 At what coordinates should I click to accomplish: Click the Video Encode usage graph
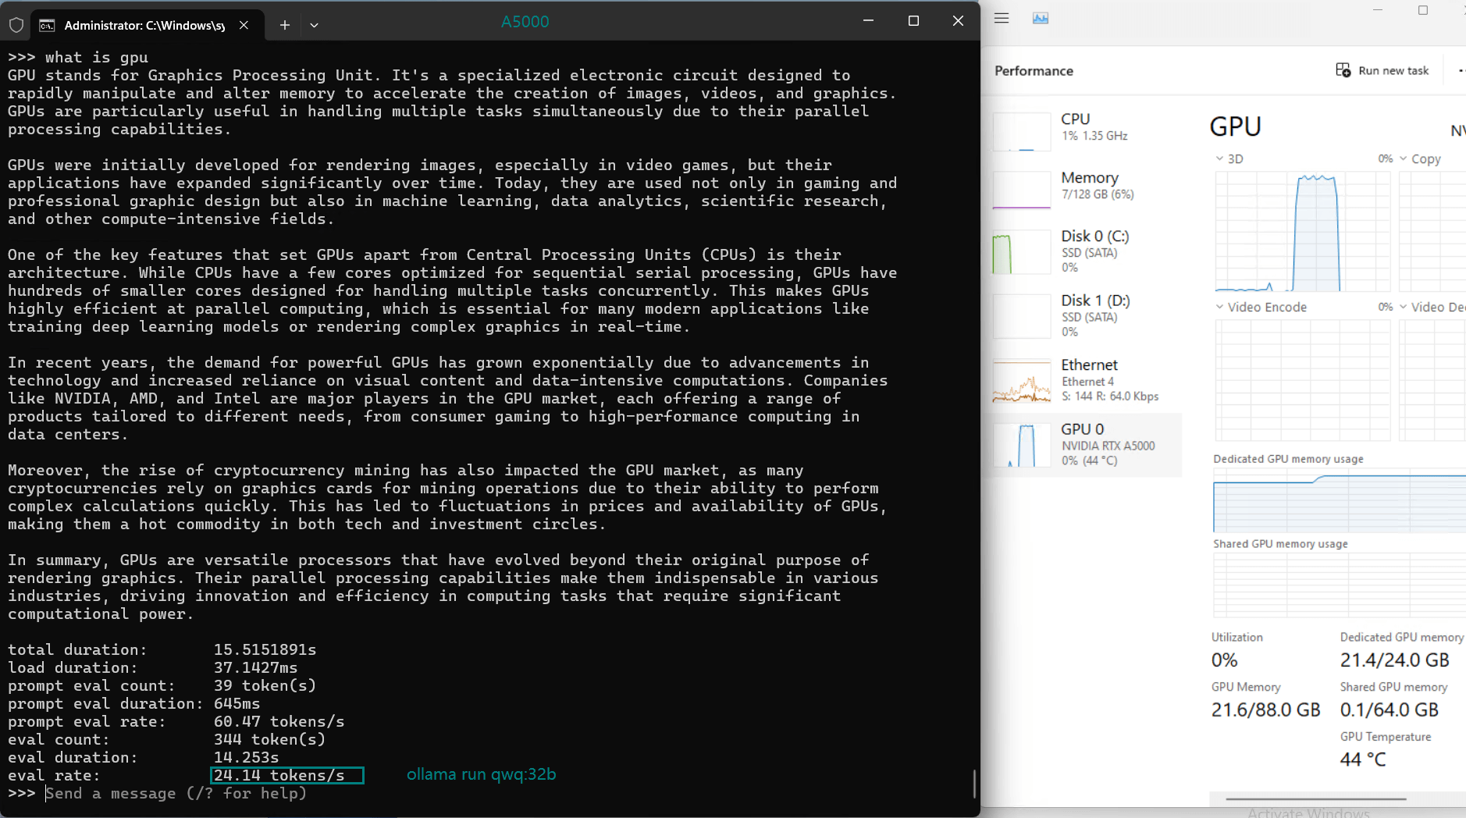(1303, 380)
